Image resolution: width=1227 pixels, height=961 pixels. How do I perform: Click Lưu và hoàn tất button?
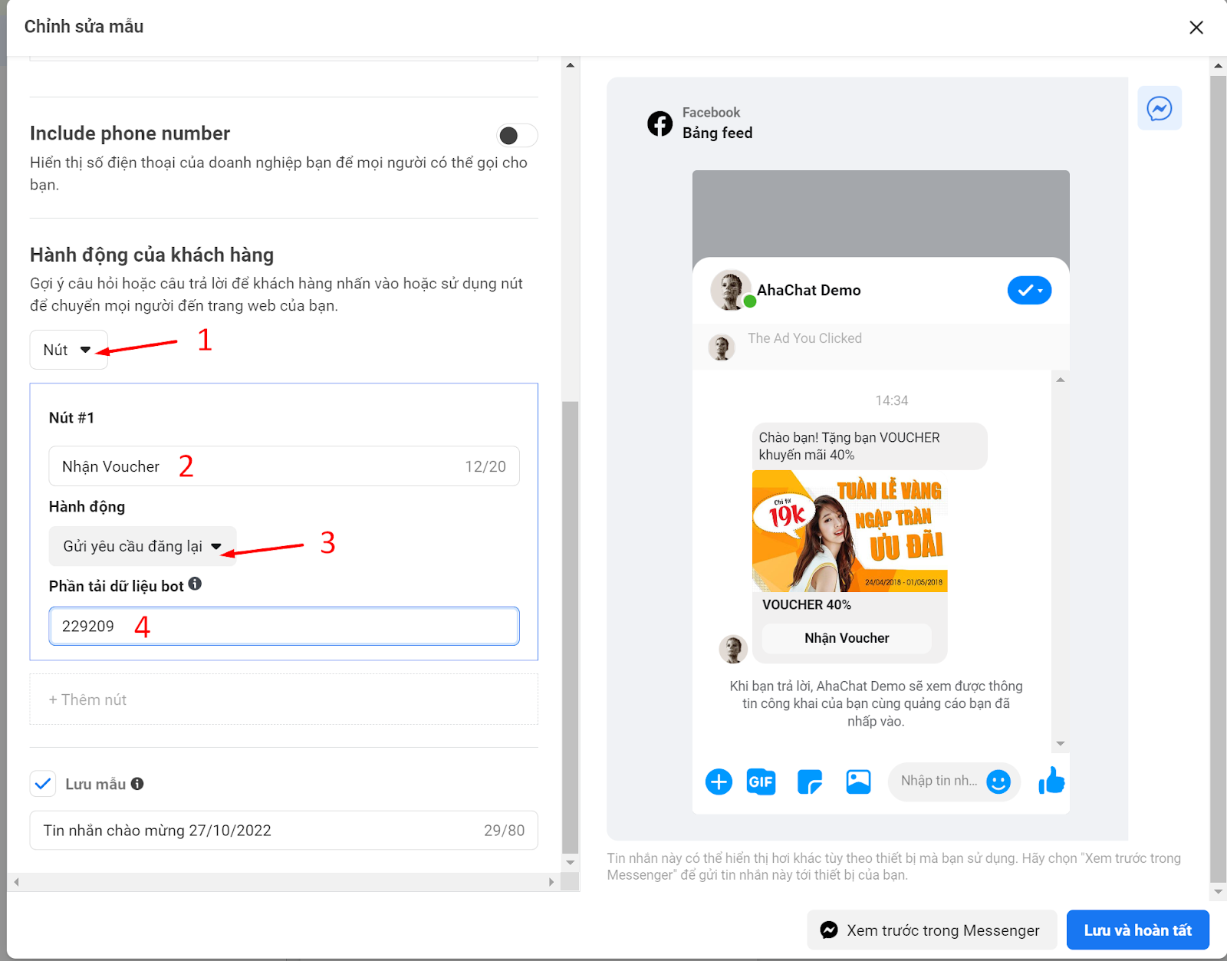[x=1137, y=930]
